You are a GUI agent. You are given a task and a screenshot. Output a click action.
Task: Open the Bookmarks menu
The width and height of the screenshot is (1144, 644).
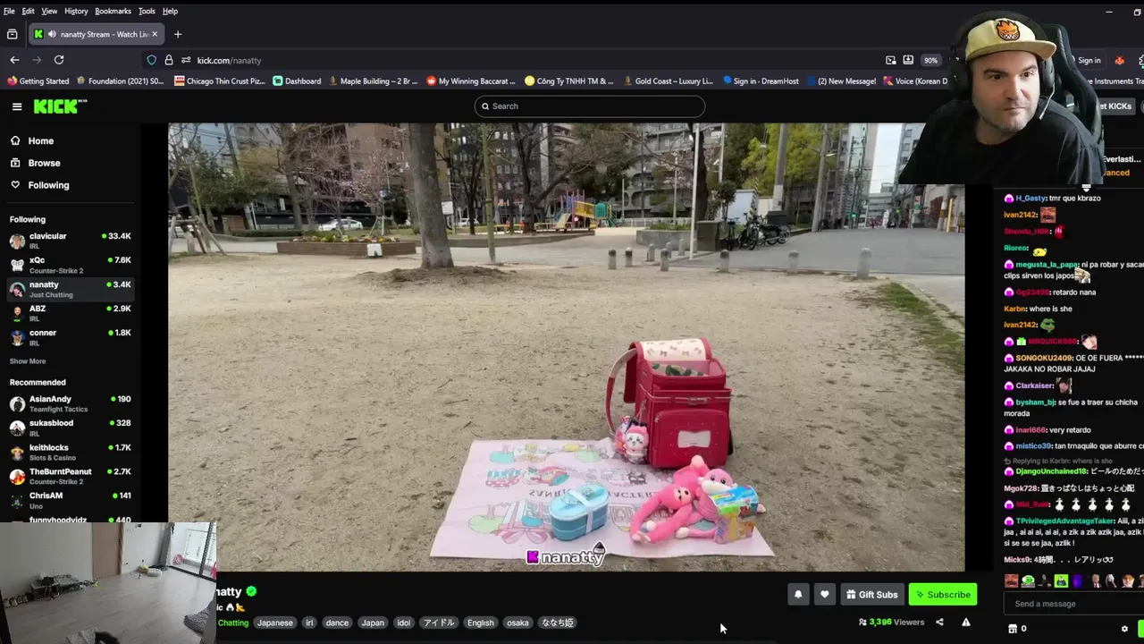tap(113, 11)
